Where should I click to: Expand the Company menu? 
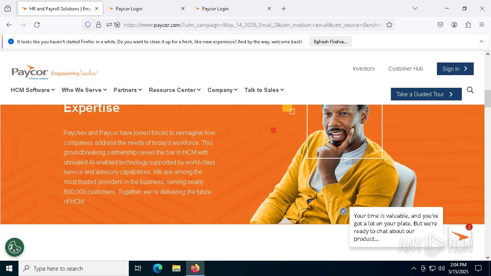(222, 90)
